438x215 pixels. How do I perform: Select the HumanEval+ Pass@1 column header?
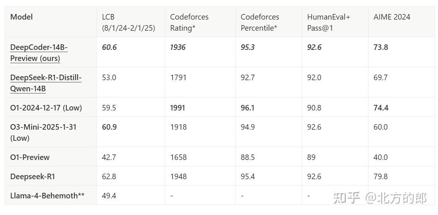328,22
